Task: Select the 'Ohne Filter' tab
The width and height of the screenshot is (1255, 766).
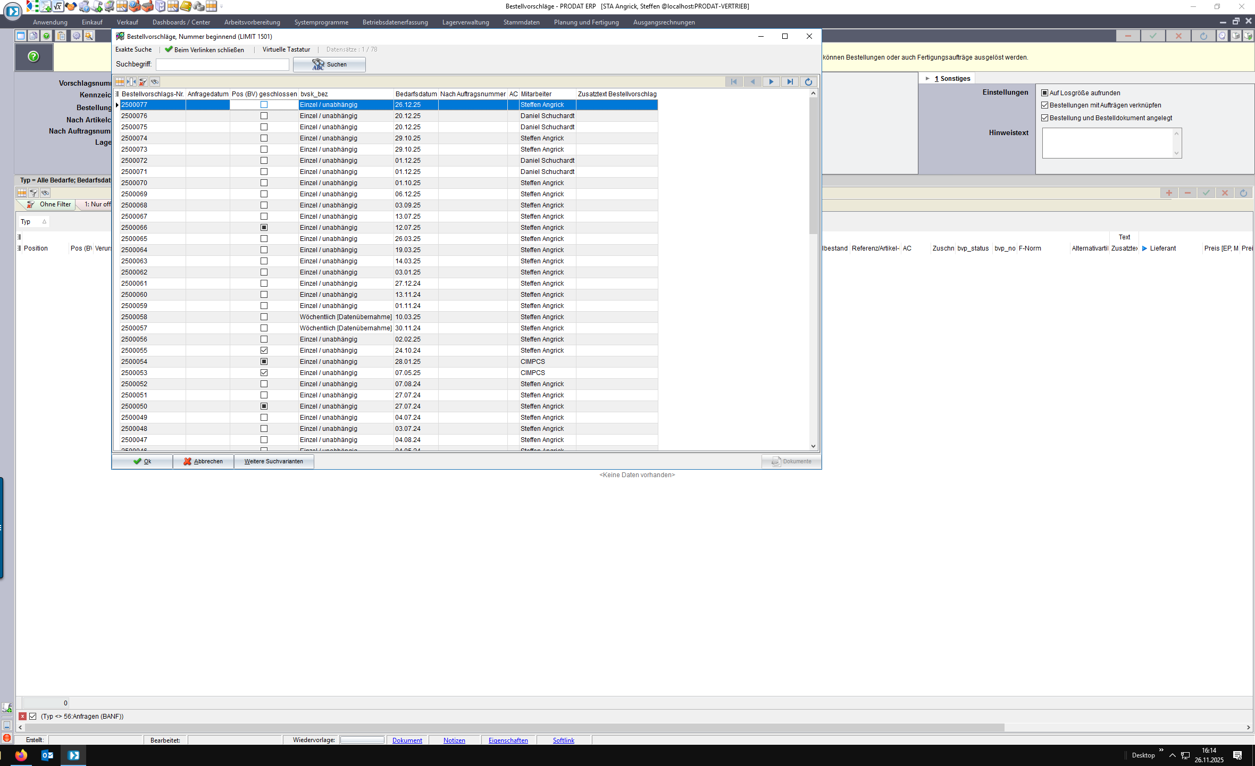Action: 55,204
